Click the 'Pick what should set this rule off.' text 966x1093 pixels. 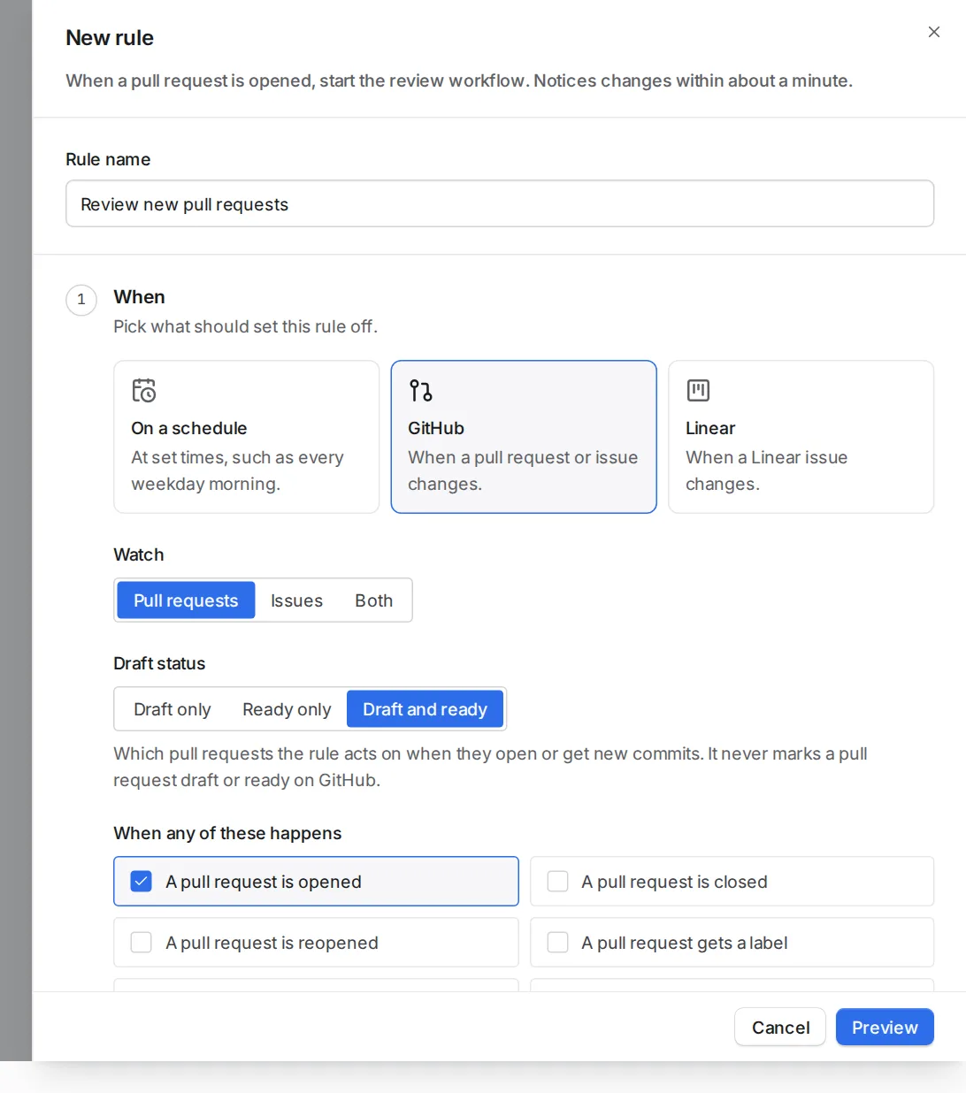[x=245, y=326]
